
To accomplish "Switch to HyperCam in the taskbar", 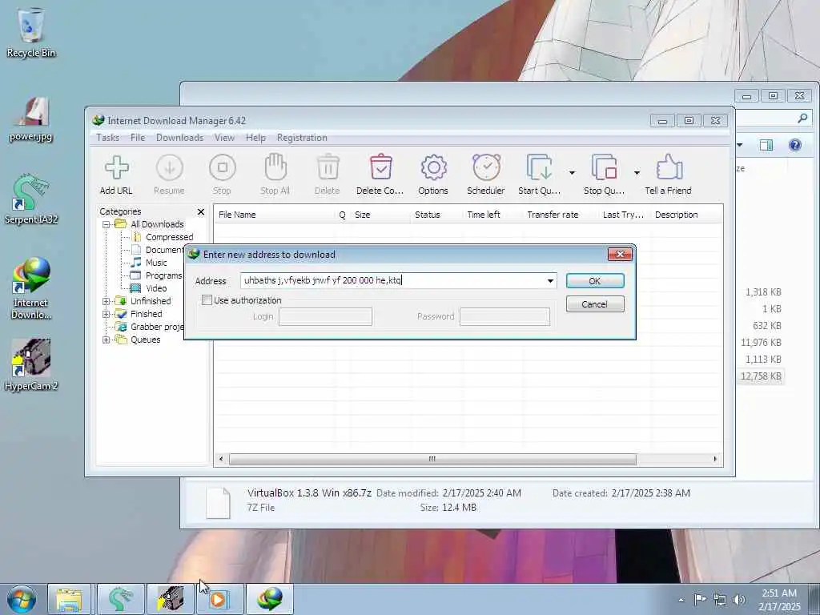I will (171, 599).
